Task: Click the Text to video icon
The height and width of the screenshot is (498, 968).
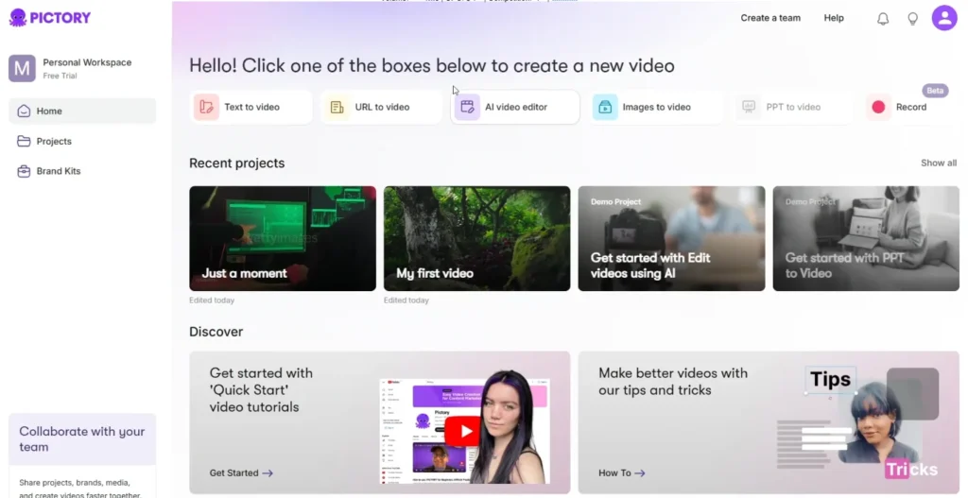Action: coord(206,107)
